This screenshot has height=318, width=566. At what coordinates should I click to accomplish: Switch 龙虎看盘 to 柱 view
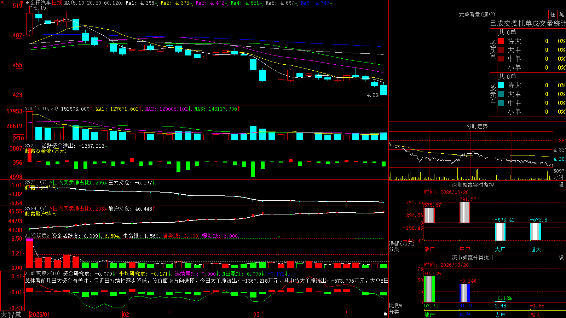553,14
